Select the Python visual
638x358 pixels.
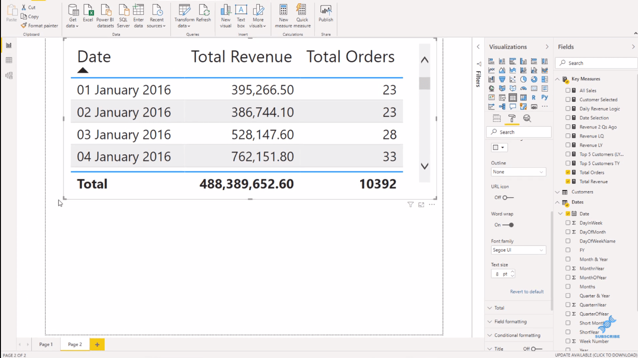tap(545, 97)
